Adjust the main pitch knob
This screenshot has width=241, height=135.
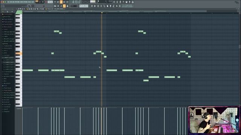33,6
